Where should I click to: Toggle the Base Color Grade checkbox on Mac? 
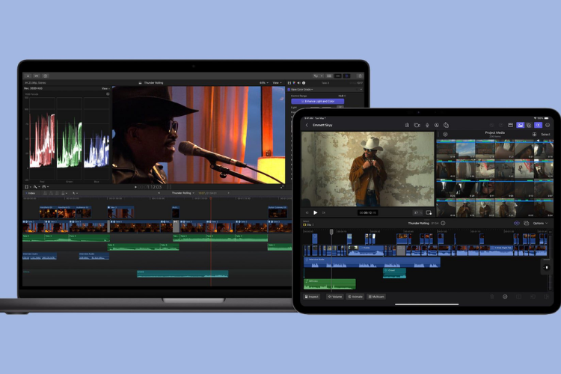click(x=289, y=90)
